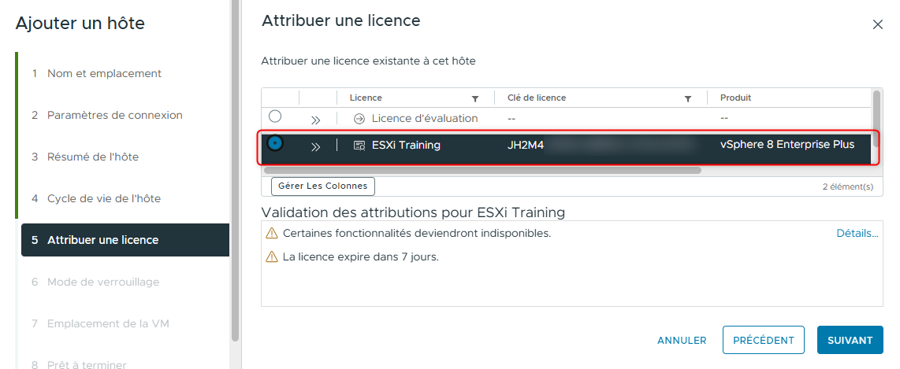Click the vSphere 8 Enterprise Plus cell
900x369 pixels.
(787, 145)
